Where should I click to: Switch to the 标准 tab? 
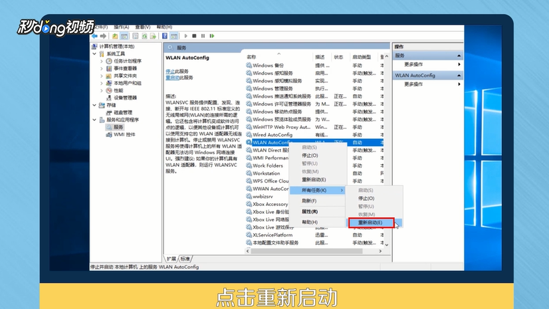[185, 259]
